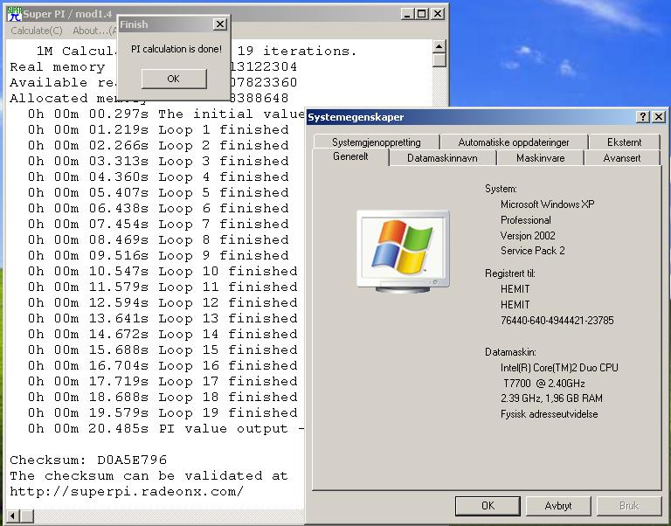Click 'PI calculation is done!' message text
This screenshot has width=671, height=526.
coord(176,49)
